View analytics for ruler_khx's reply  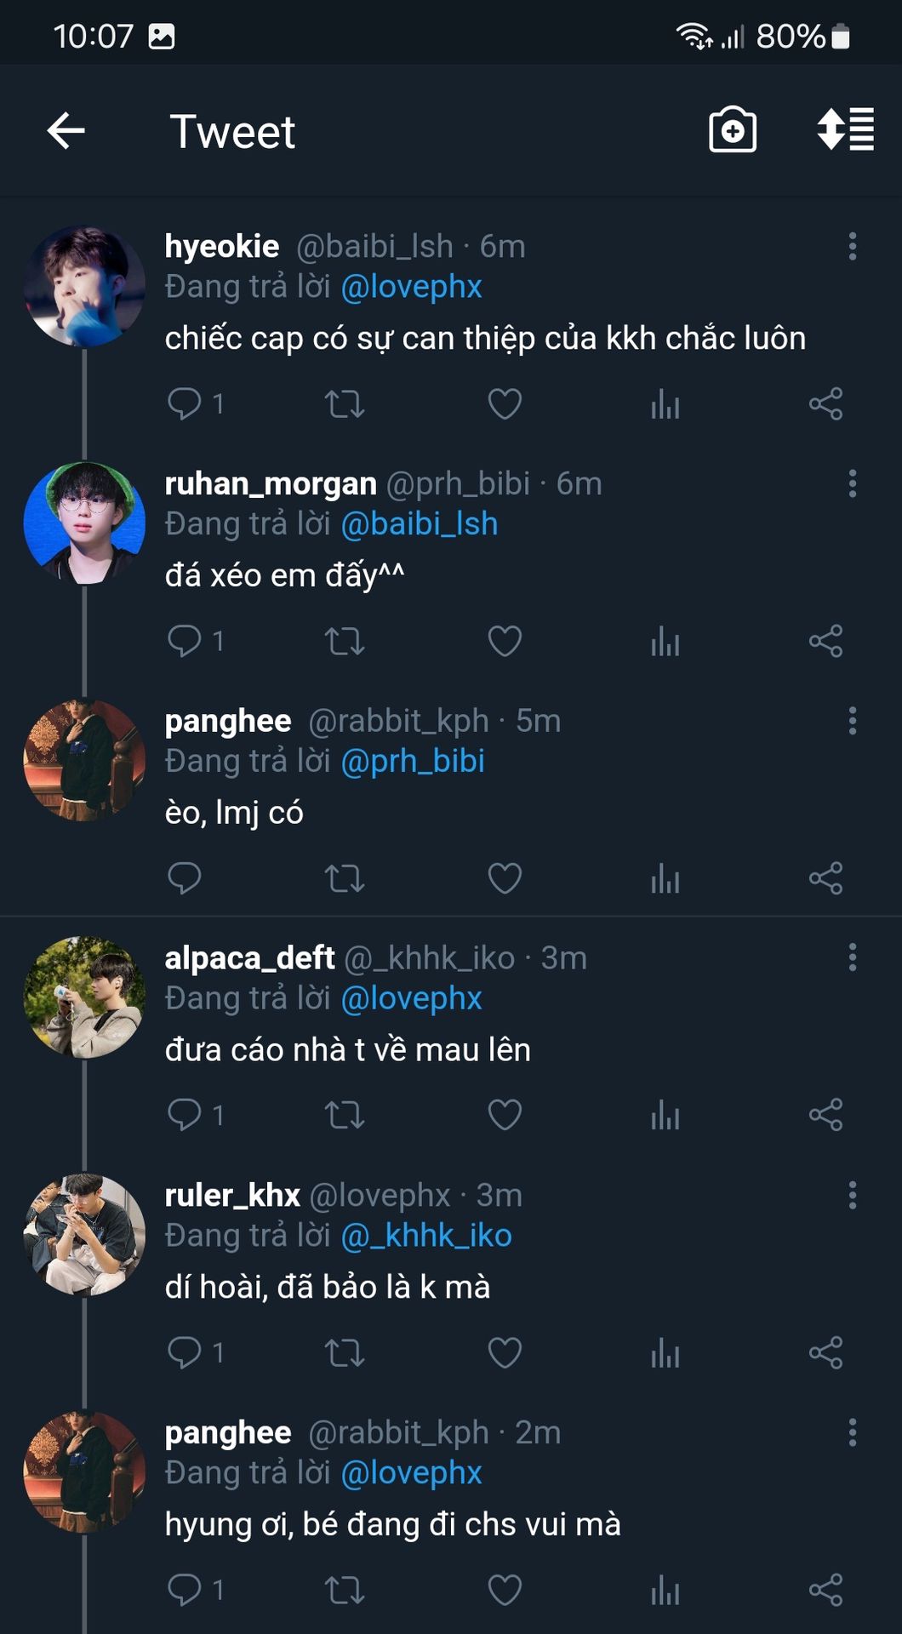tap(665, 1352)
